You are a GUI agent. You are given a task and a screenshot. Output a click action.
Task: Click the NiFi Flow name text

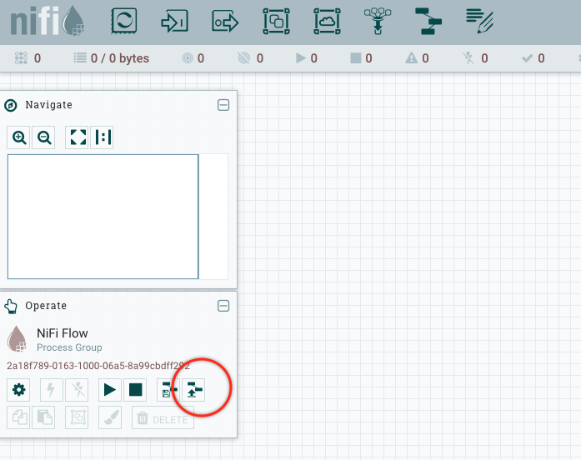pyautogui.click(x=63, y=333)
